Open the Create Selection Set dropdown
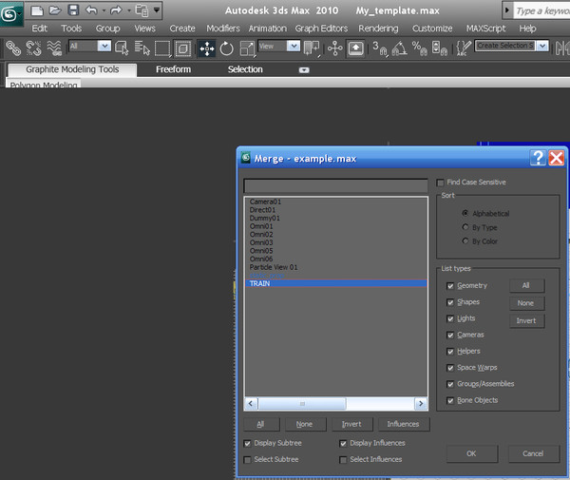The width and height of the screenshot is (570, 480). [x=542, y=46]
